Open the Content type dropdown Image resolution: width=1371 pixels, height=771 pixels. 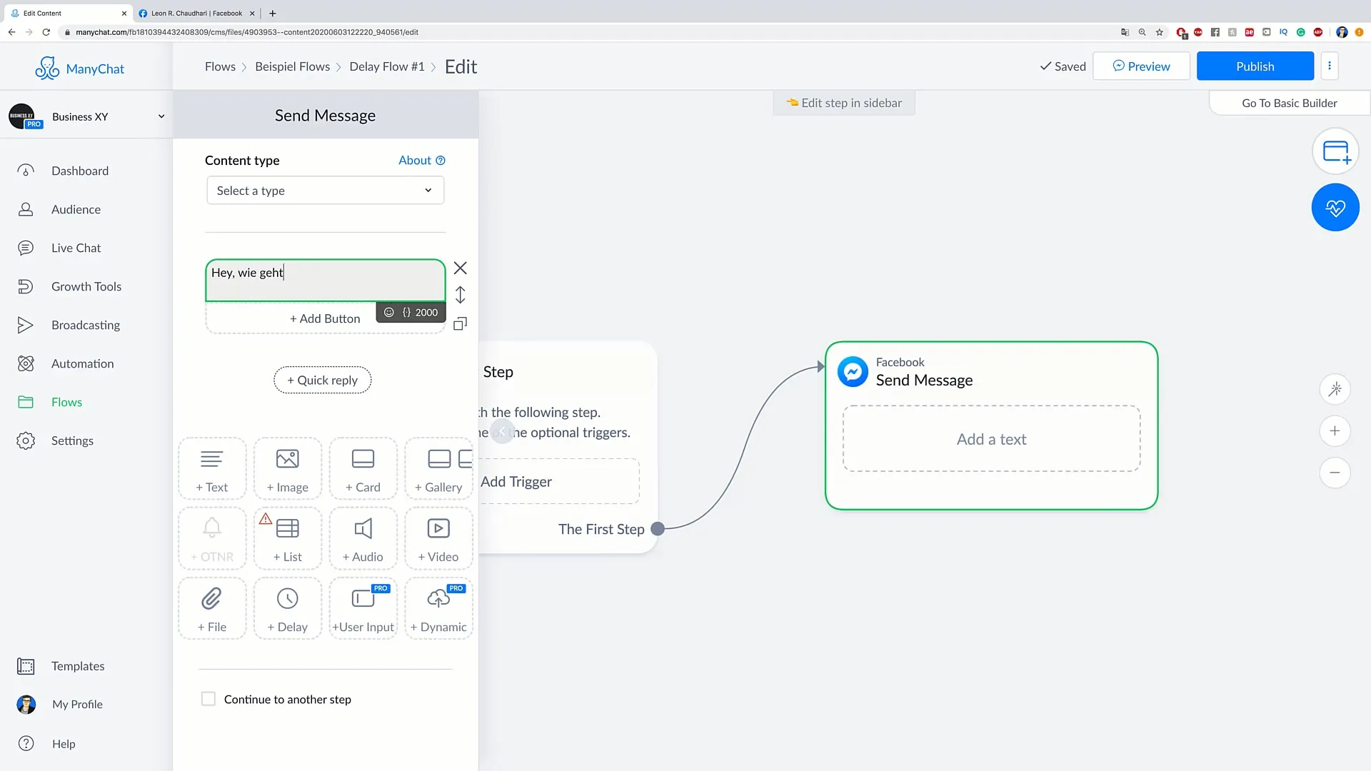click(x=324, y=190)
